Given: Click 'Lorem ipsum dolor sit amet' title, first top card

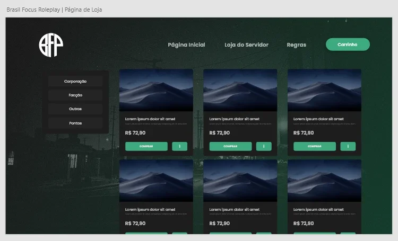Looking at the screenshot, I should tap(150, 119).
